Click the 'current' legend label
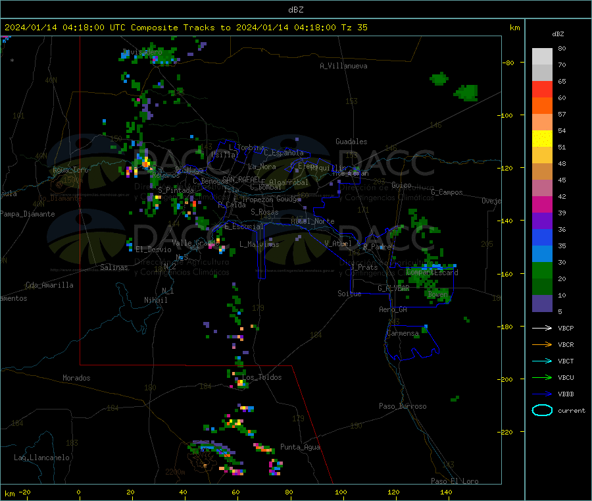Screen dimensions: 592x501 tap(572, 410)
